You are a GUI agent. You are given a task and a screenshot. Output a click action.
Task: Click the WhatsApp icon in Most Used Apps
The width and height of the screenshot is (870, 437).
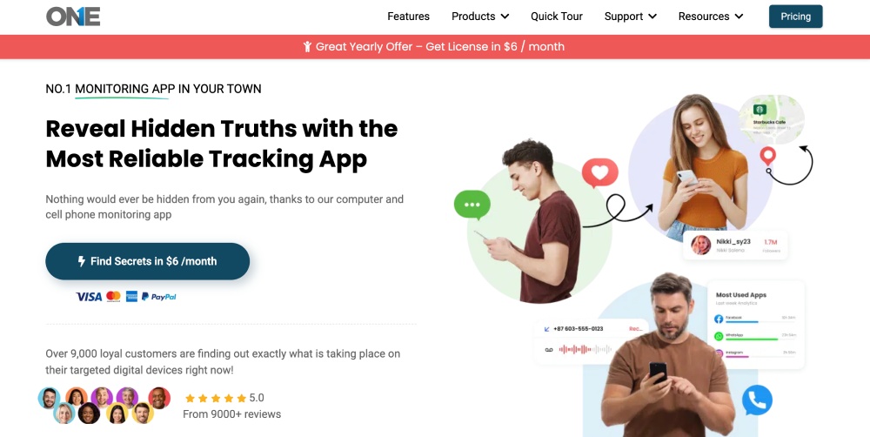[x=719, y=336]
